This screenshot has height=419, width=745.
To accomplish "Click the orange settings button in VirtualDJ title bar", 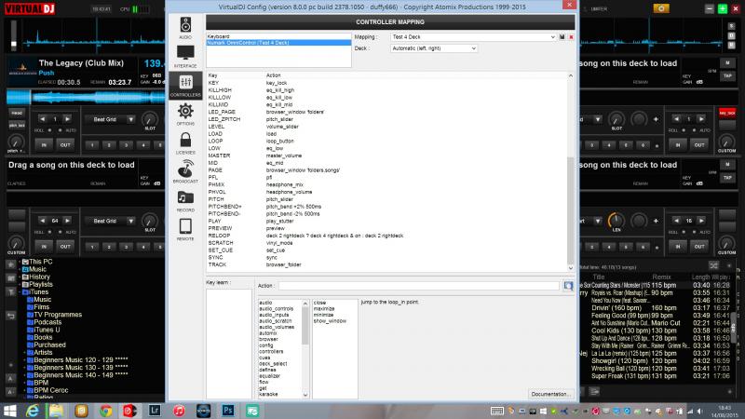I will coord(661,8).
